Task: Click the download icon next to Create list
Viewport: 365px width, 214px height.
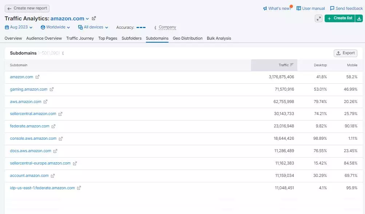Action: coord(359,19)
